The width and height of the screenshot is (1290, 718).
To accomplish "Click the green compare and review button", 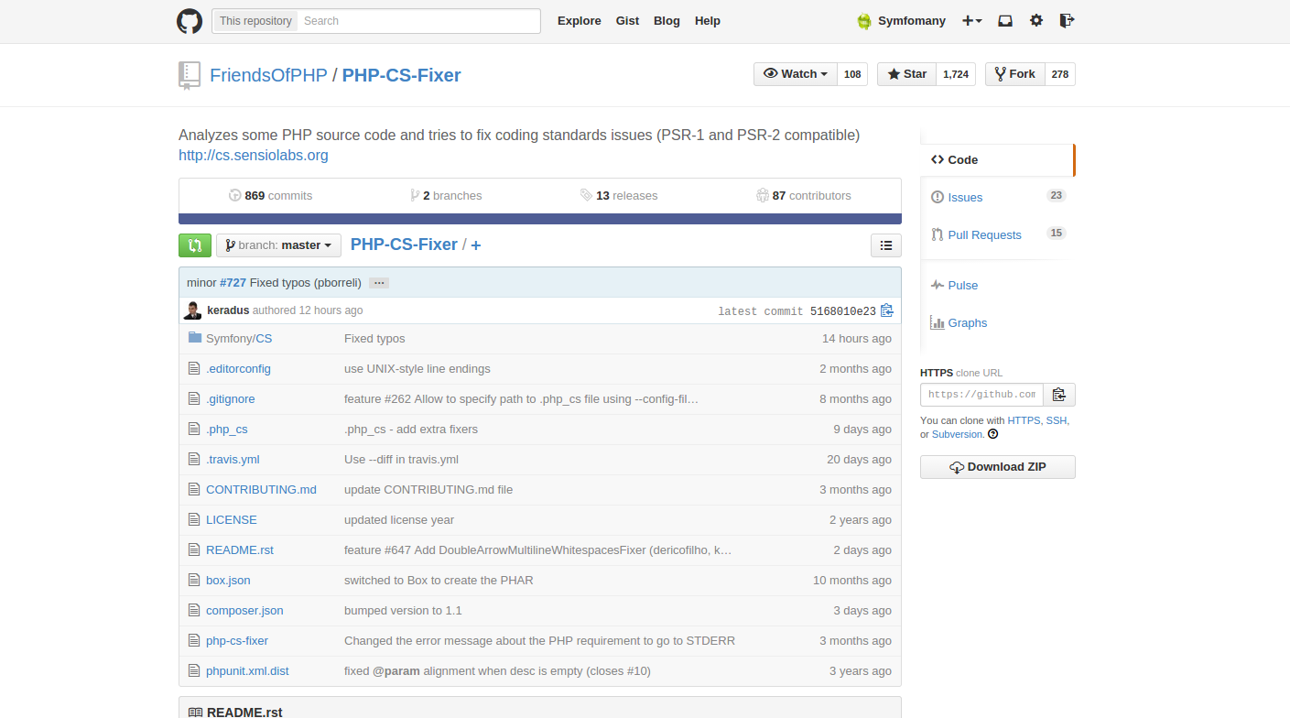I will (x=195, y=245).
